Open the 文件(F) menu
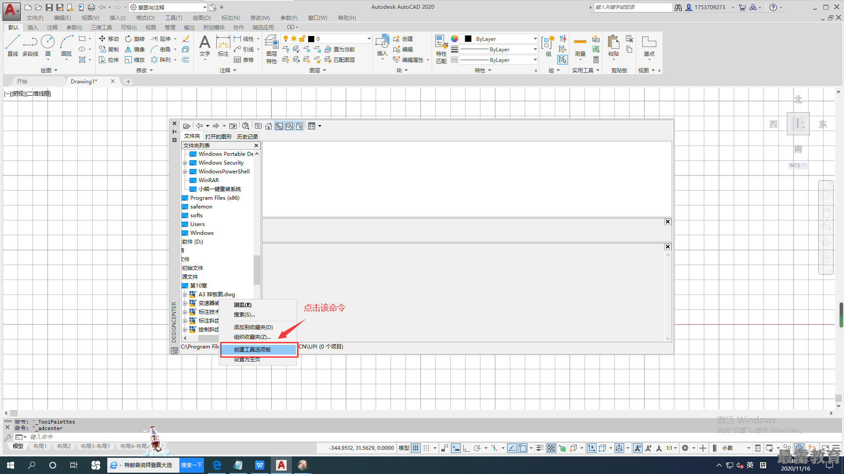Image resolution: width=844 pixels, height=474 pixels. [35, 18]
